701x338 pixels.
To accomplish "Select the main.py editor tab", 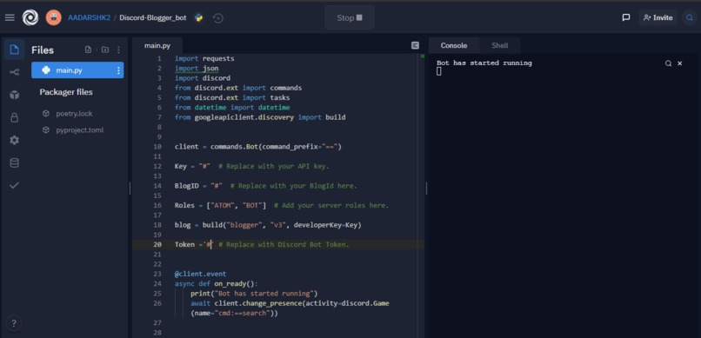I will coord(157,45).
